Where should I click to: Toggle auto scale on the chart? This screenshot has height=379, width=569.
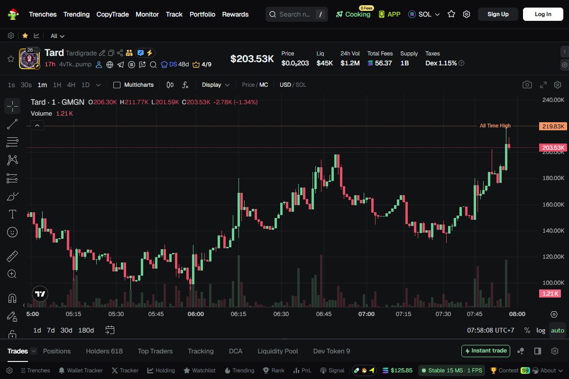558,330
